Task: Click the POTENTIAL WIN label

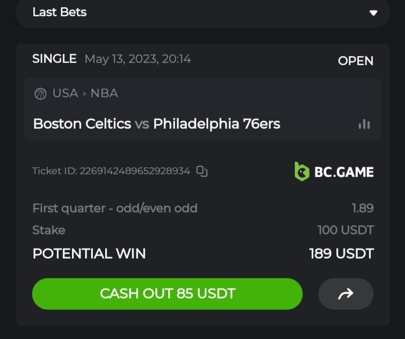Action: tap(89, 254)
